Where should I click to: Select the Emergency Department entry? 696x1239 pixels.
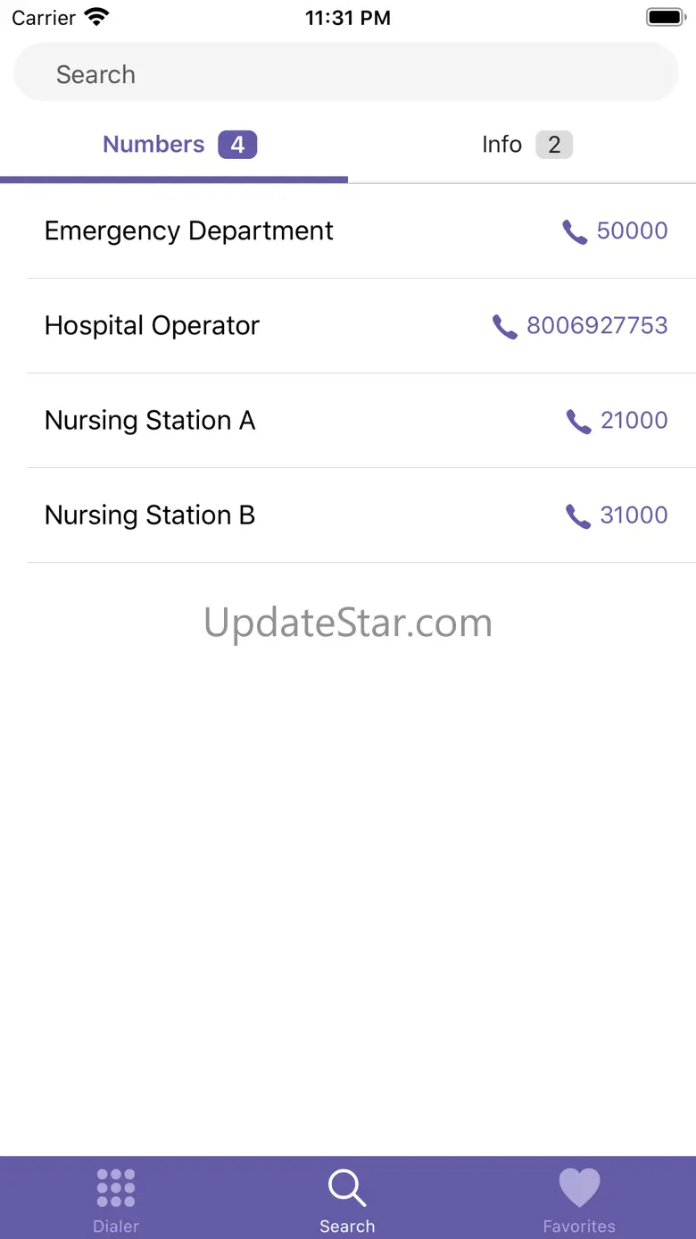(x=188, y=230)
